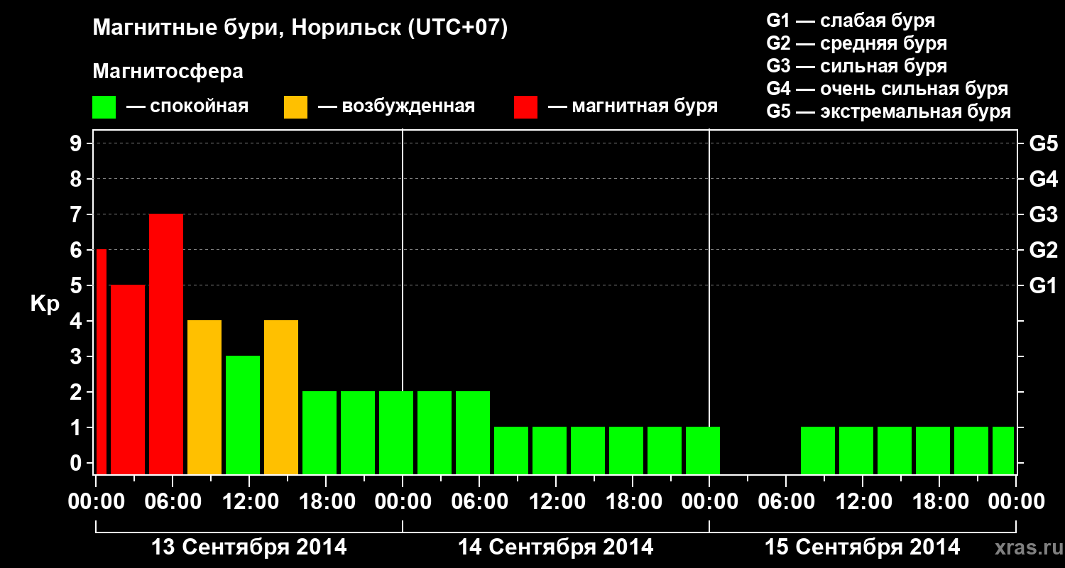The height and width of the screenshot is (568, 1065).
Task: Click 'G2 — средняя буря' description
Action: (856, 43)
